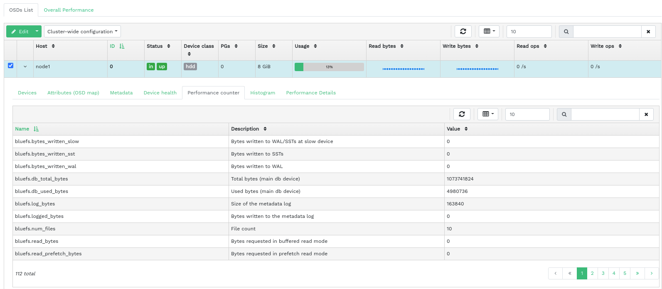Open Cluster-wide configuration dropdown

tap(82, 32)
